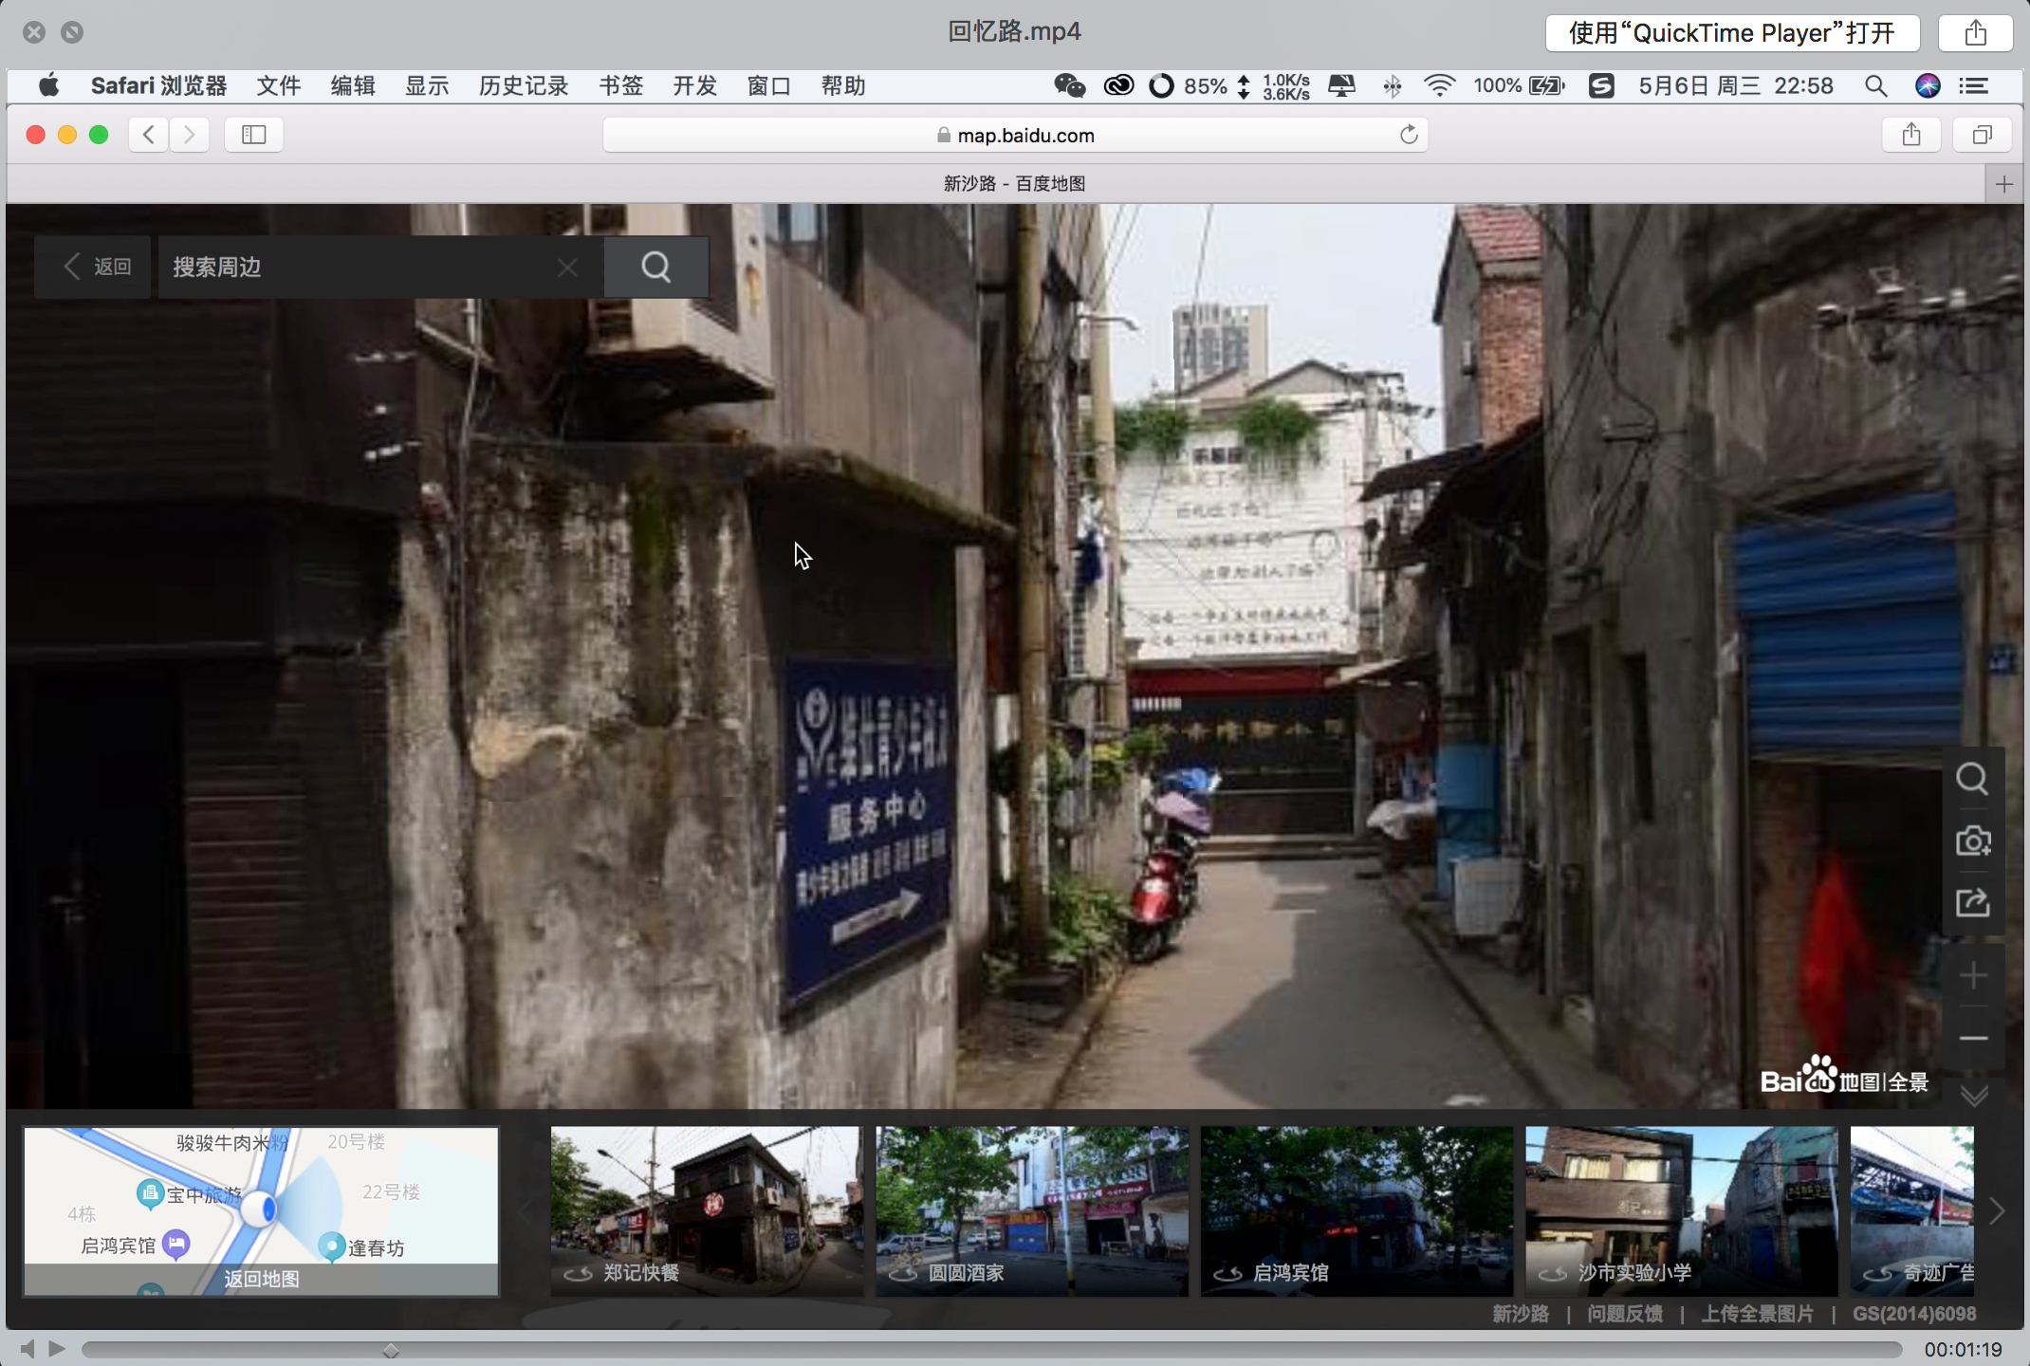Show next thumbnails with right chevron
This screenshot has height=1366, width=2030.
click(1997, 1211)
